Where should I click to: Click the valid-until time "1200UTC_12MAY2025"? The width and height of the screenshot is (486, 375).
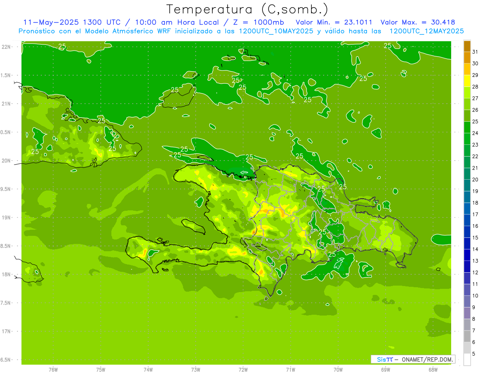426,31
